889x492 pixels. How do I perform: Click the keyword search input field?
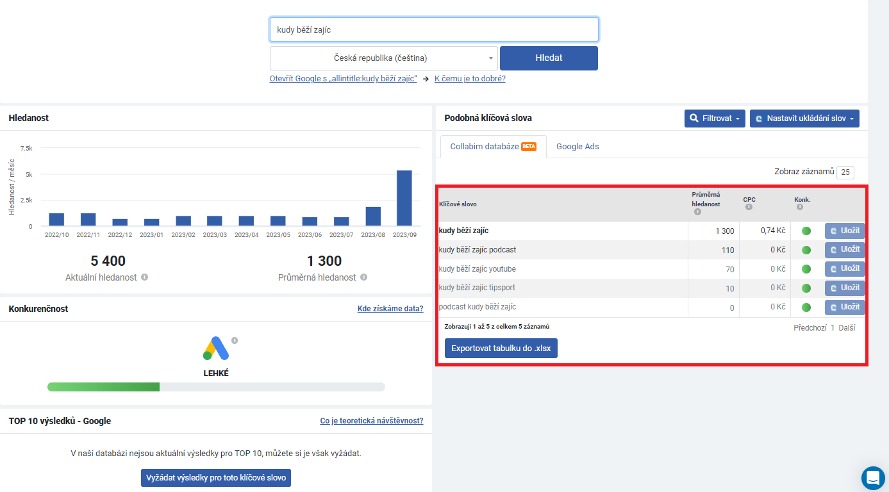434,29
